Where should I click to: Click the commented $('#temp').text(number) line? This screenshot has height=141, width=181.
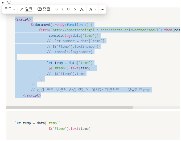pyautogui.click(x=72, y=46)
